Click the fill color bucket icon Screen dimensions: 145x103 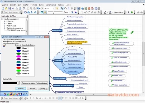coord(110,12)
